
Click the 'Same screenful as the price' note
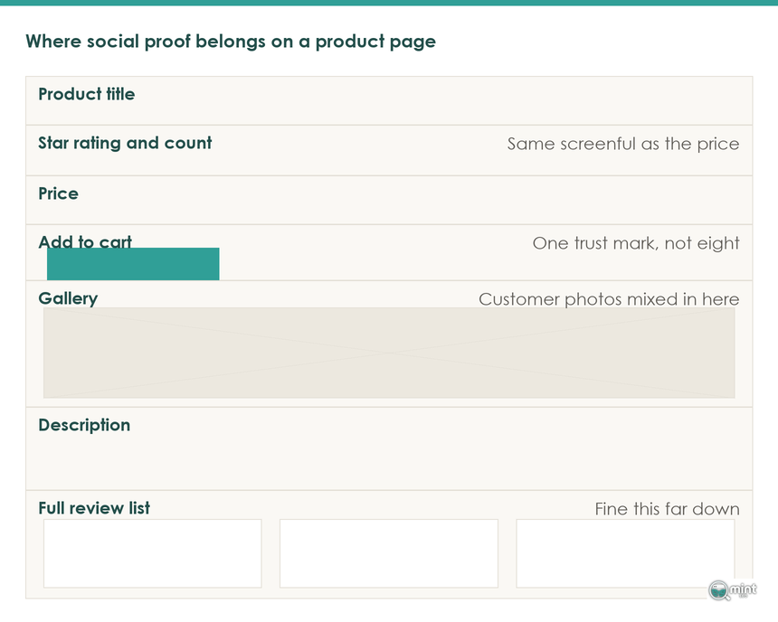pos(623,144)
